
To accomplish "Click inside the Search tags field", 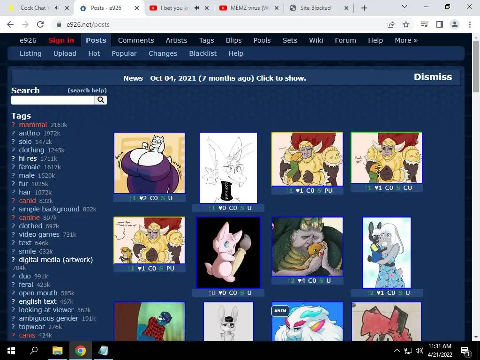I will tap(52, 100).
